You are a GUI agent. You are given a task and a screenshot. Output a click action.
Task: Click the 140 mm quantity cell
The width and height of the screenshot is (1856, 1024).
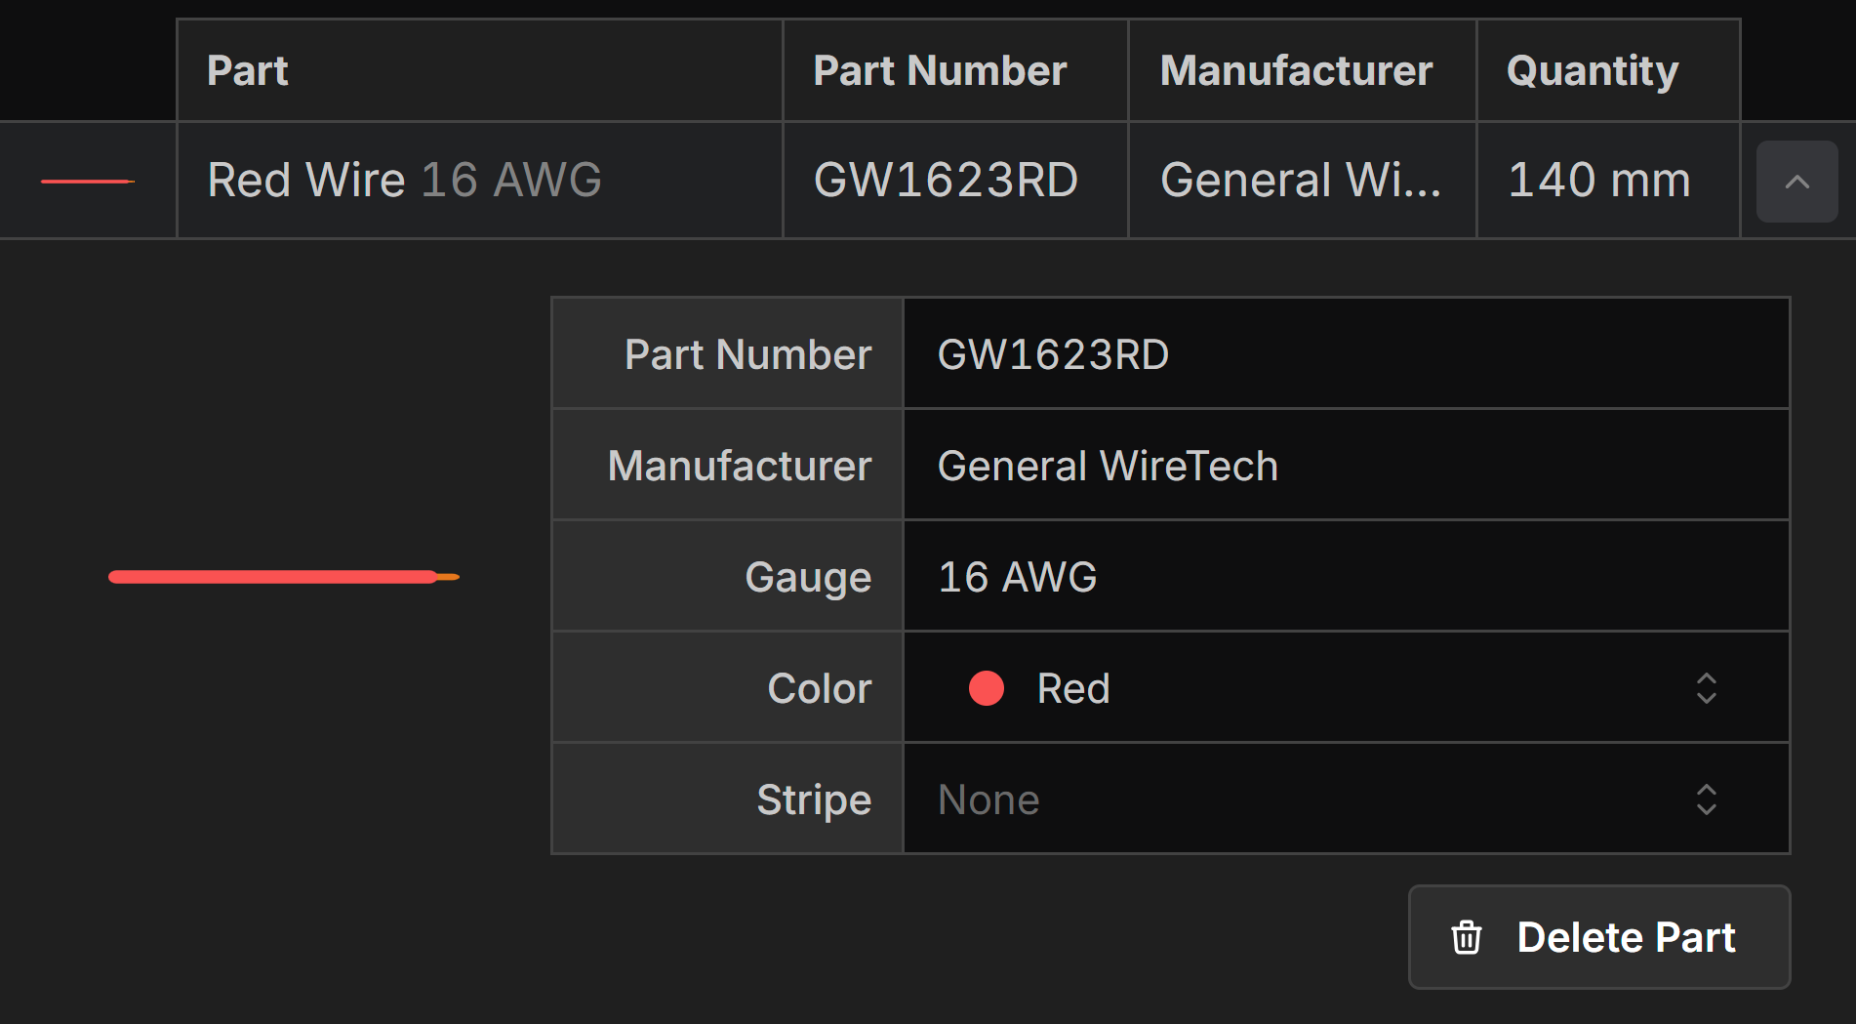tap(1598, 181)
